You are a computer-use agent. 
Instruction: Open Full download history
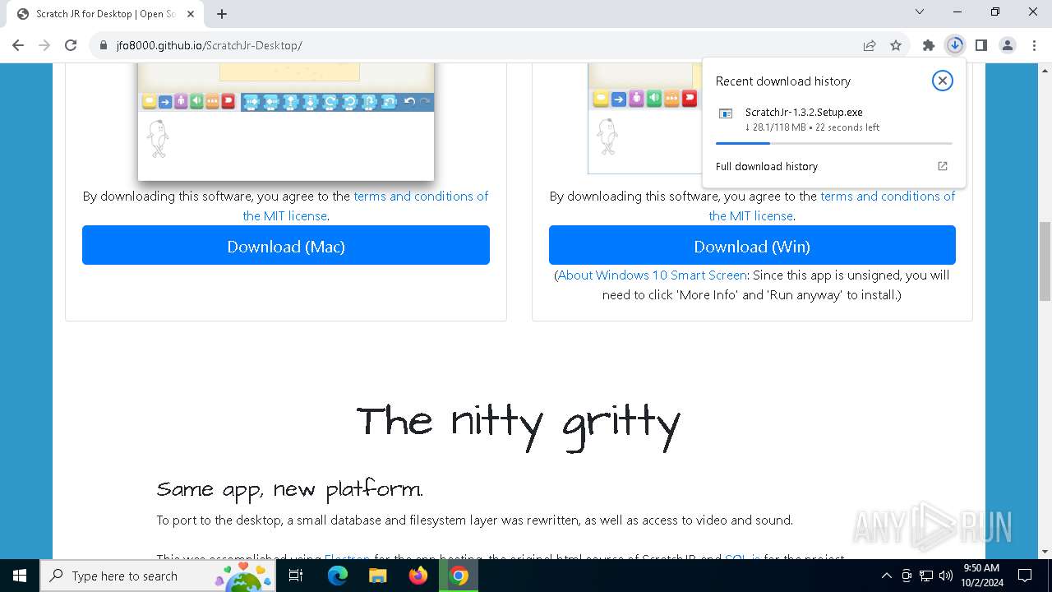point(767,166)
